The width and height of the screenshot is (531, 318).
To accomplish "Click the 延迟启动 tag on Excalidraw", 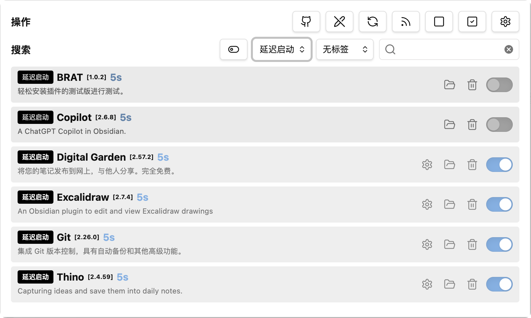I will (36, 197).
